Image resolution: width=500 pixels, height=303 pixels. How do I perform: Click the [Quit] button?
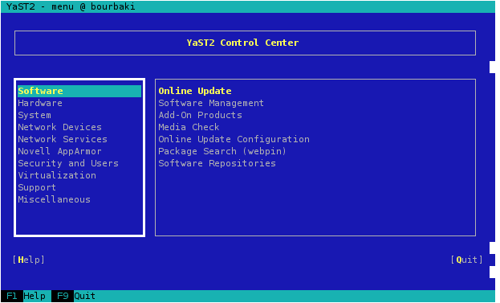pyautogui.click(x=466, y=260)
